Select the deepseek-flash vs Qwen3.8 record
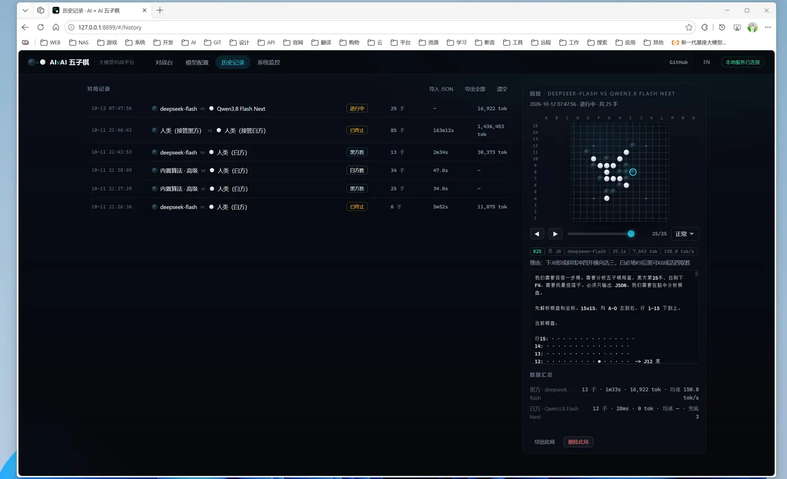This screenshot has width=787, height=479. (300, 109)
